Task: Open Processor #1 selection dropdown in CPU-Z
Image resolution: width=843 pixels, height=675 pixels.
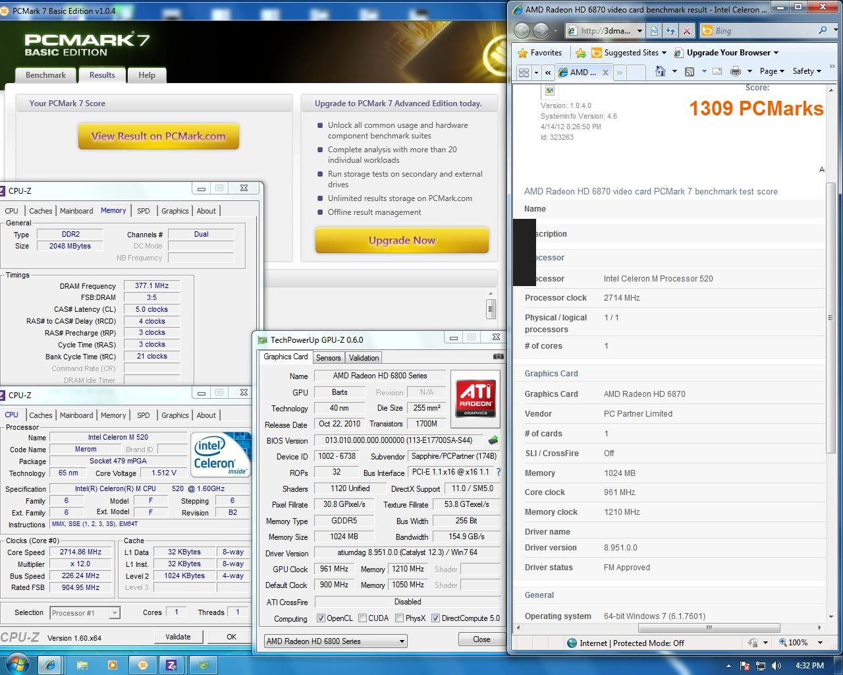Action: (85, 612)
